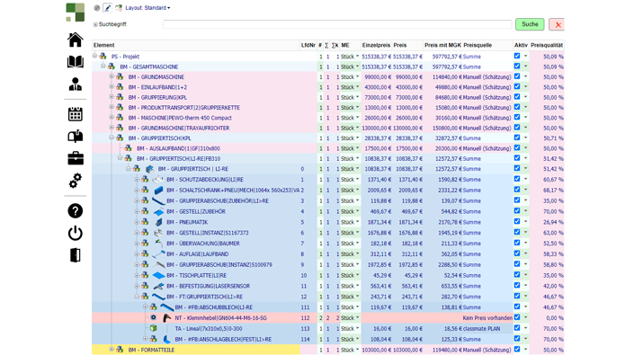
Task: Toggle Aktiv checkbox for Lineal row
Action: (x=517, y=328)
